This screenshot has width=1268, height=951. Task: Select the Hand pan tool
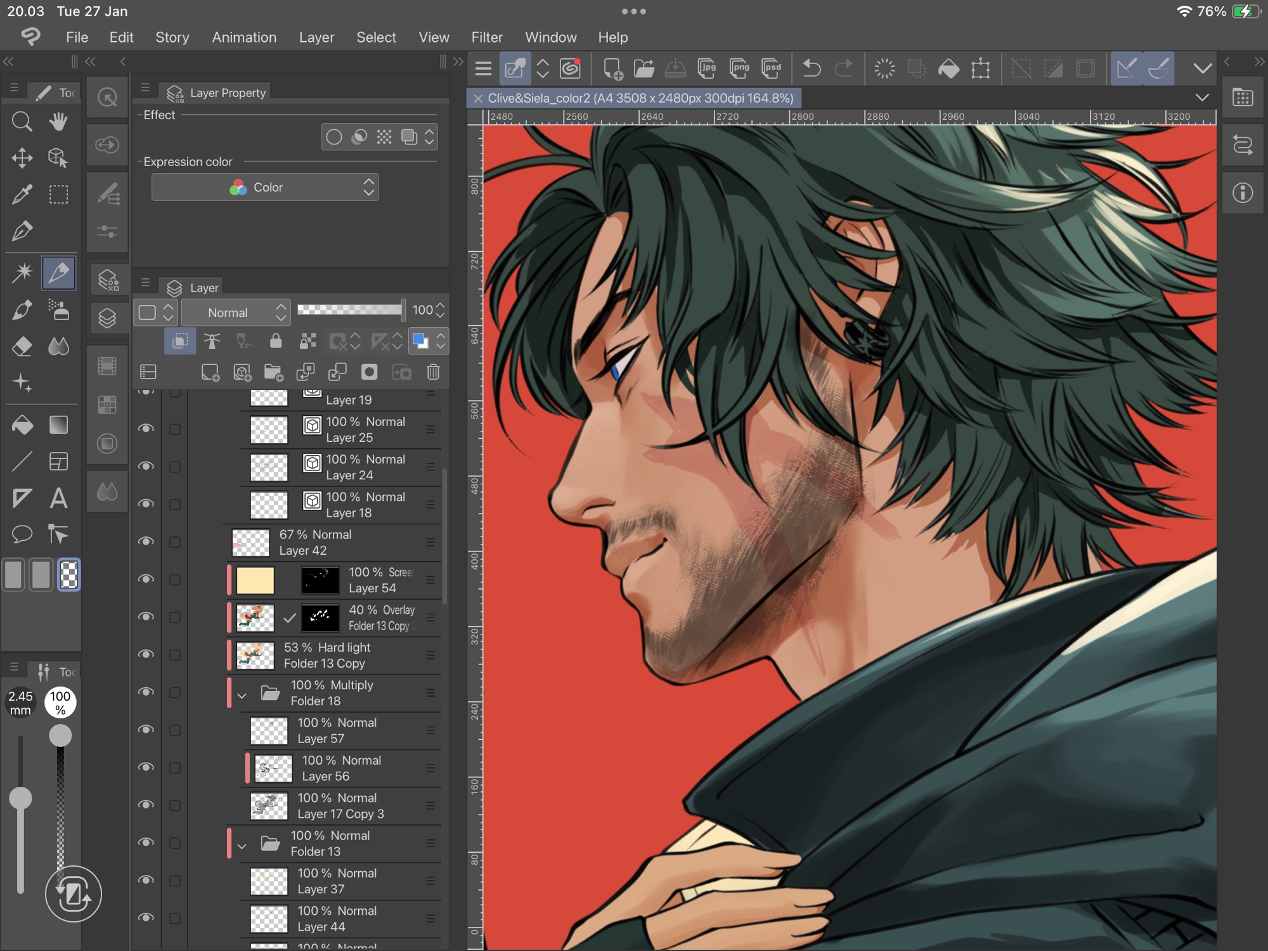point(58,121)
